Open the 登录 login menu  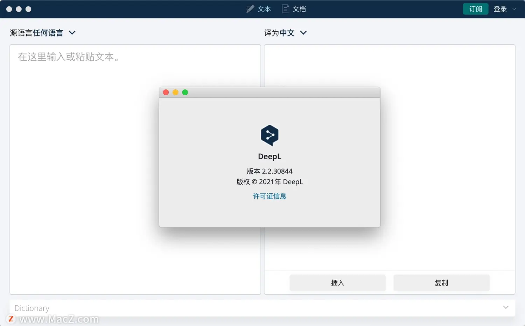[505, 9]
